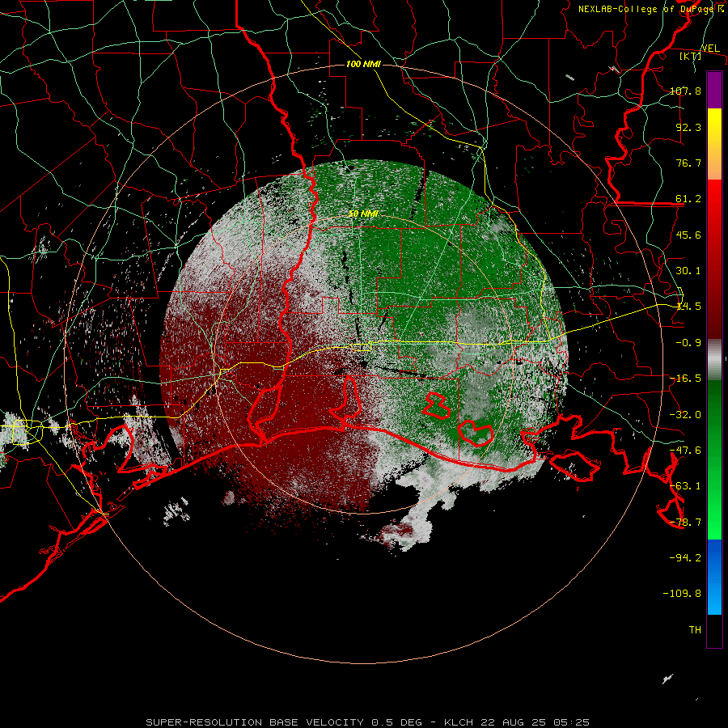728x728 pixels.
Task: Click the TH threshold label
Action: (x=695, y=630)
